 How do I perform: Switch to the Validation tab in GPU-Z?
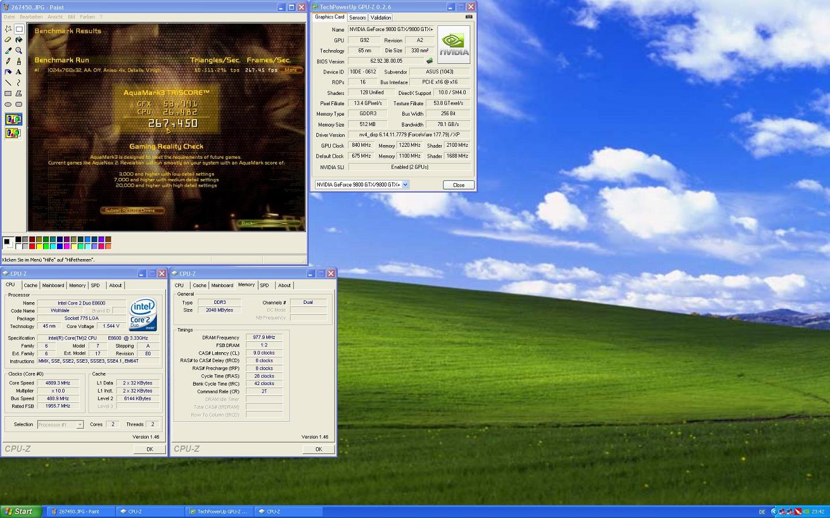(380, 17)
